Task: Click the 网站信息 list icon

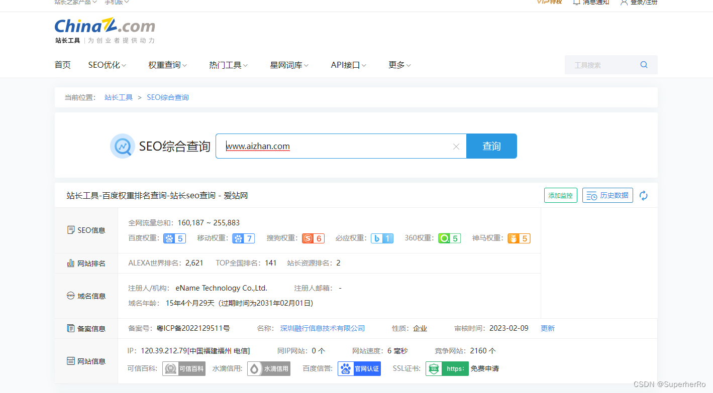Action: pyautogui.click(x=71, y=361)
